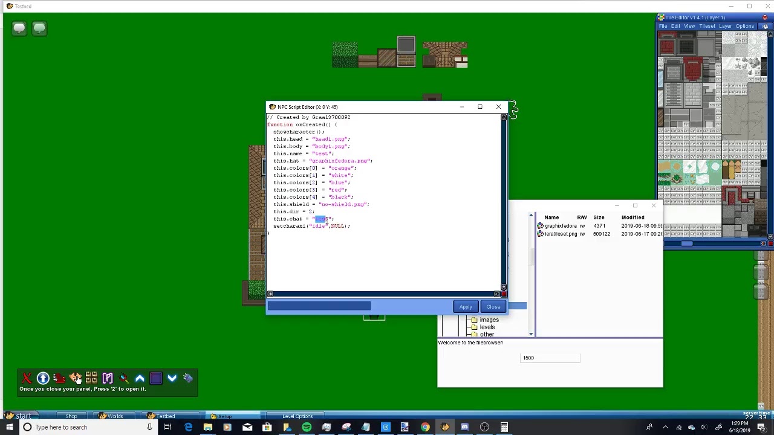Click the 1500 input field in the file browser

550,358
